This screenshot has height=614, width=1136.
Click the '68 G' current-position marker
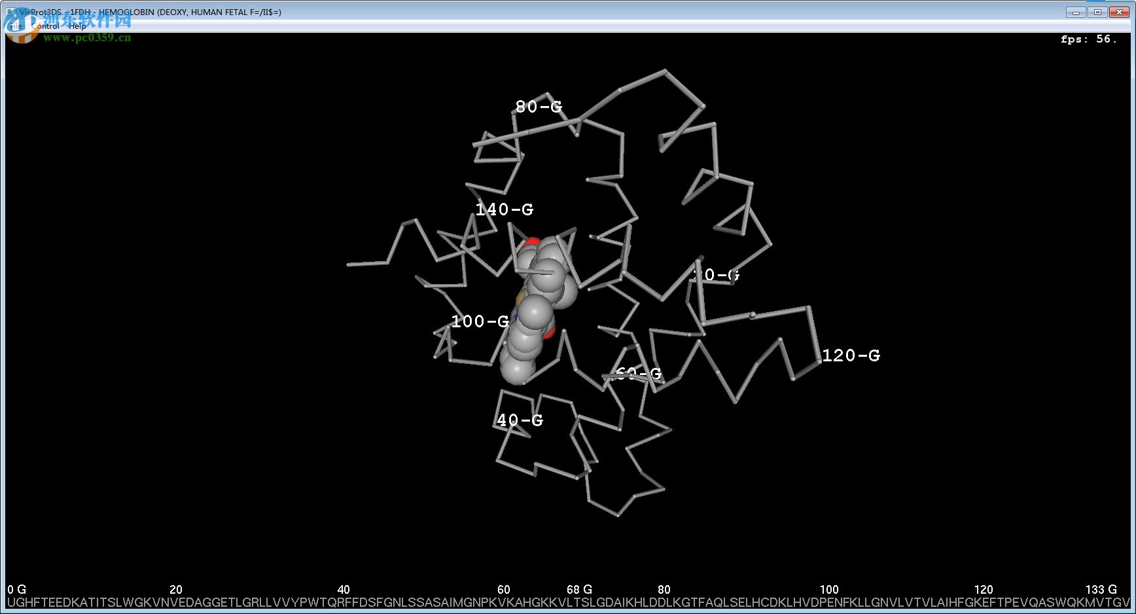[x=579, y=590]
